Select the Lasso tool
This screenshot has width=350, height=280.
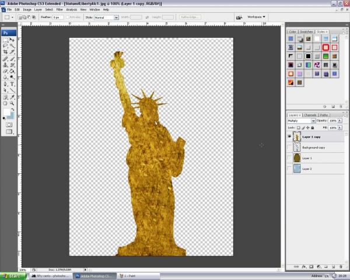pyautogui.click(x=6, y=46)
